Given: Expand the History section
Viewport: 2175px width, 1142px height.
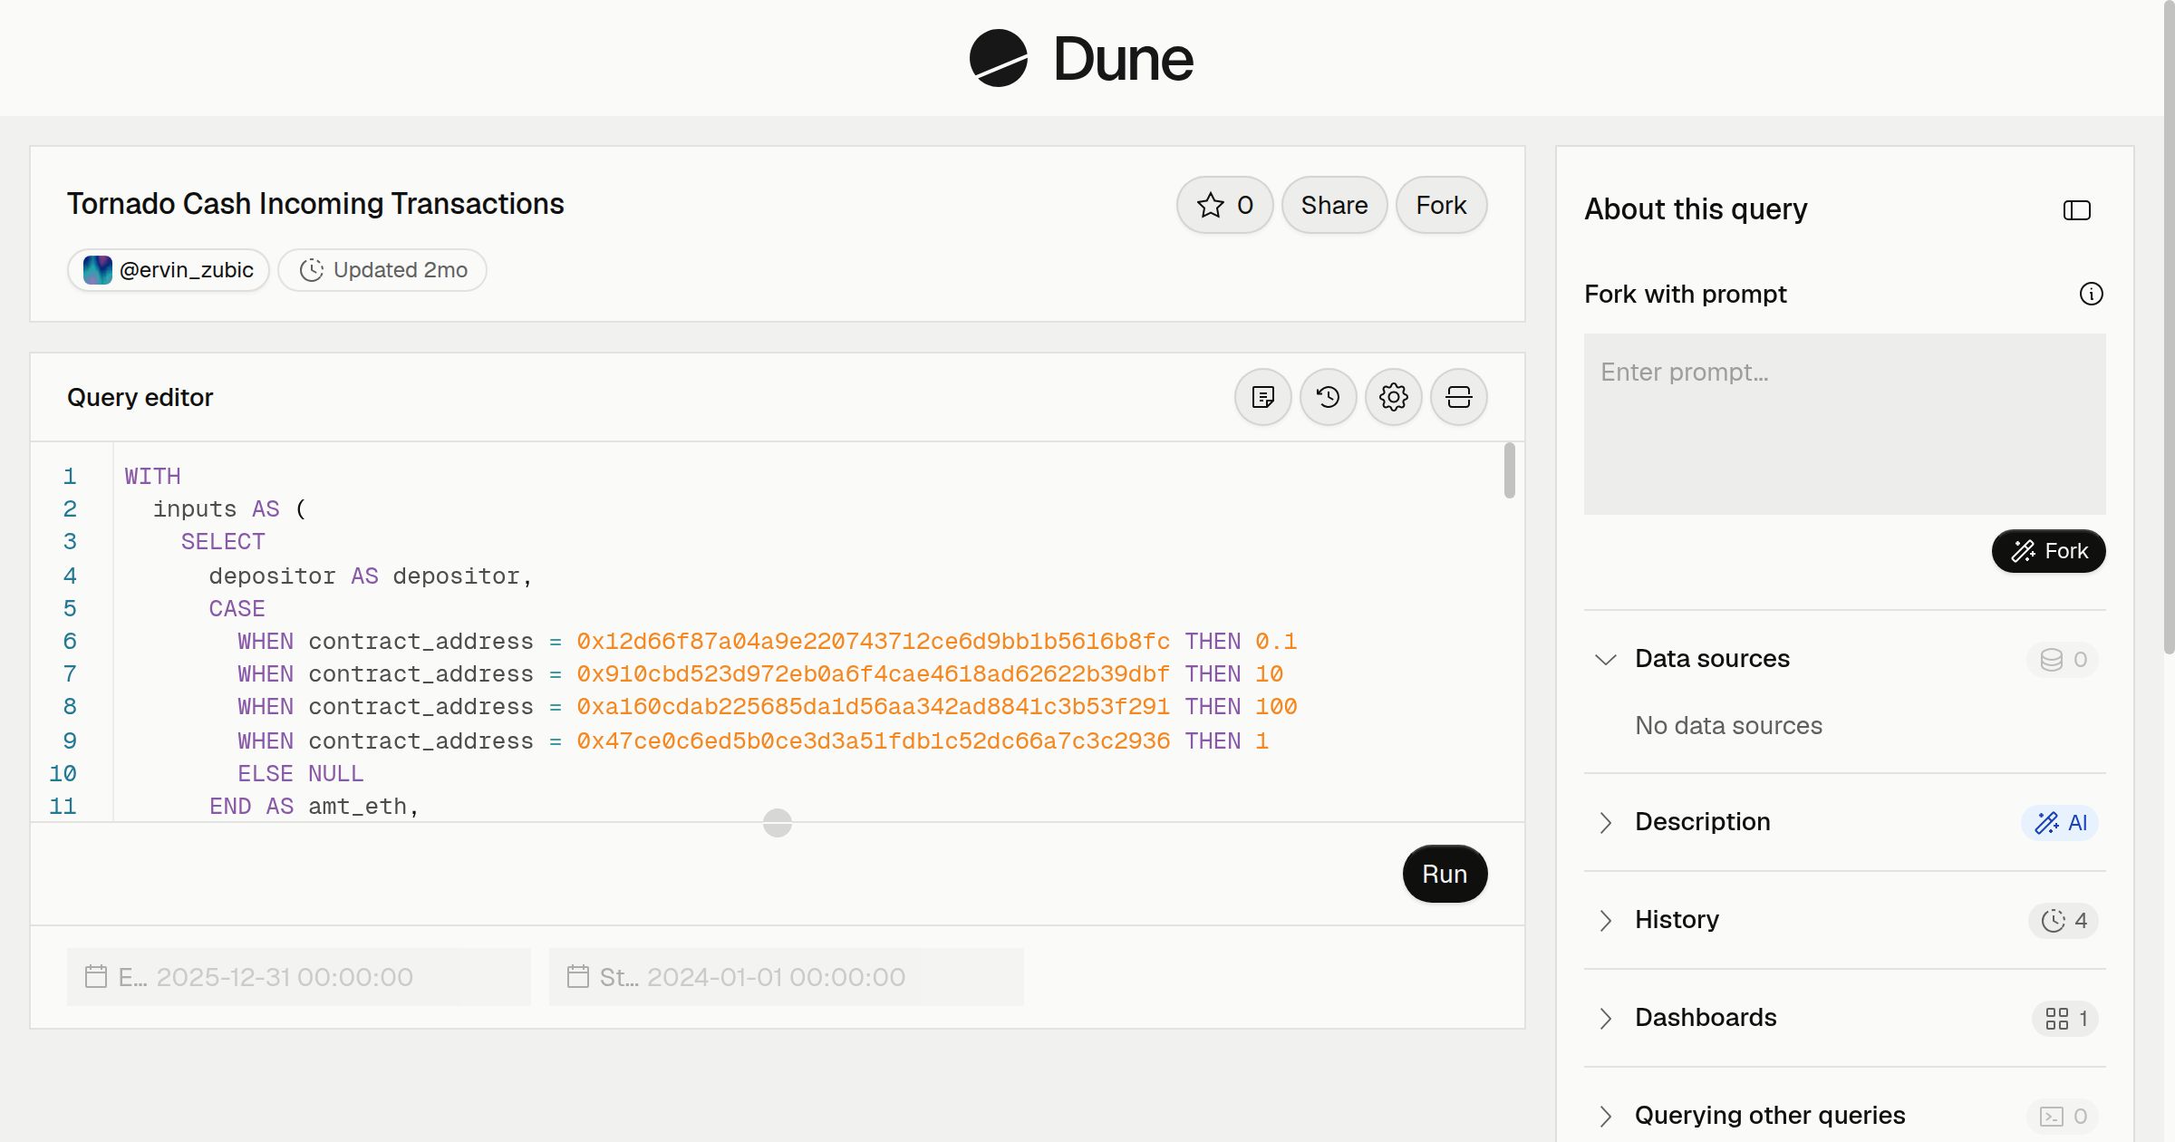Looking at the screenshot, I should (1606, 920).
